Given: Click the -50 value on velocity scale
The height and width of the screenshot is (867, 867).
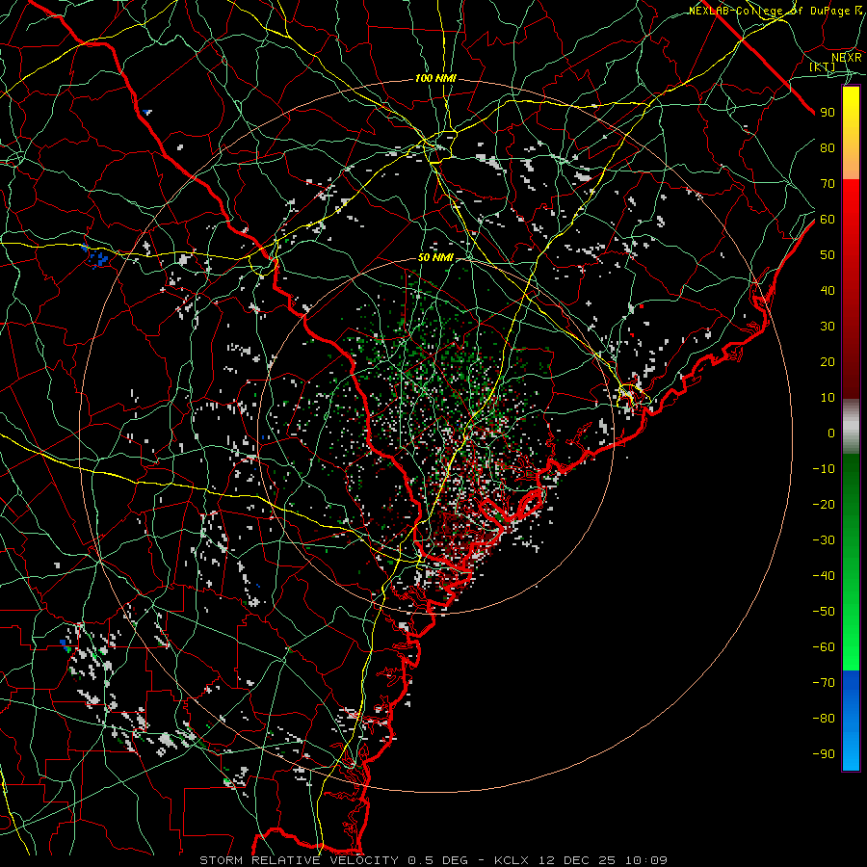Looking at the screenshot, I should [824, 612].
